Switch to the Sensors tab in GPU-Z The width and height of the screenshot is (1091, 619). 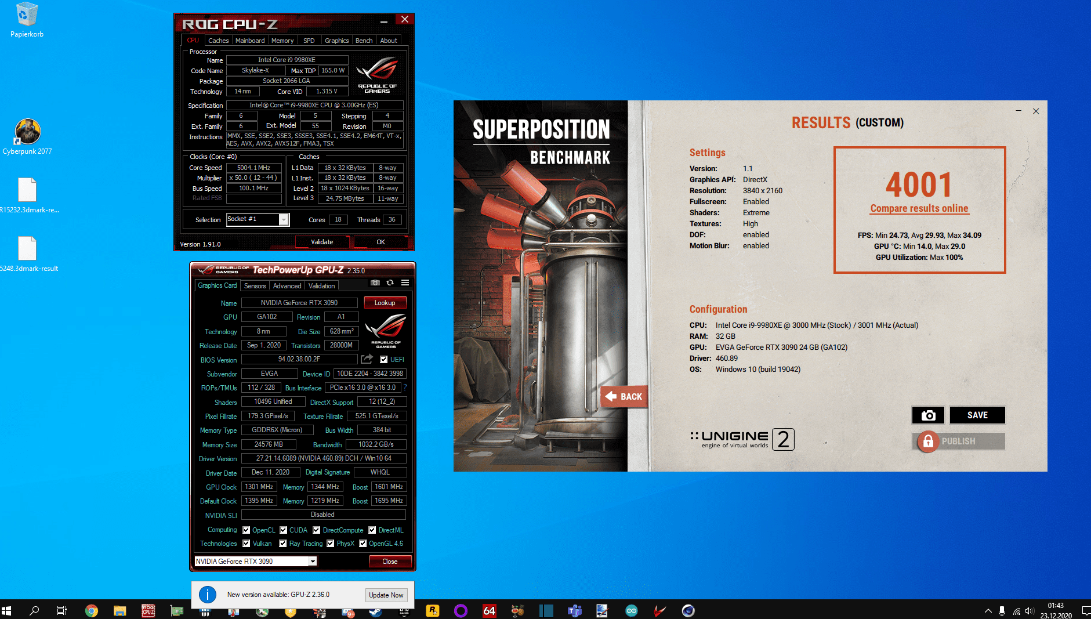(255, 286)
